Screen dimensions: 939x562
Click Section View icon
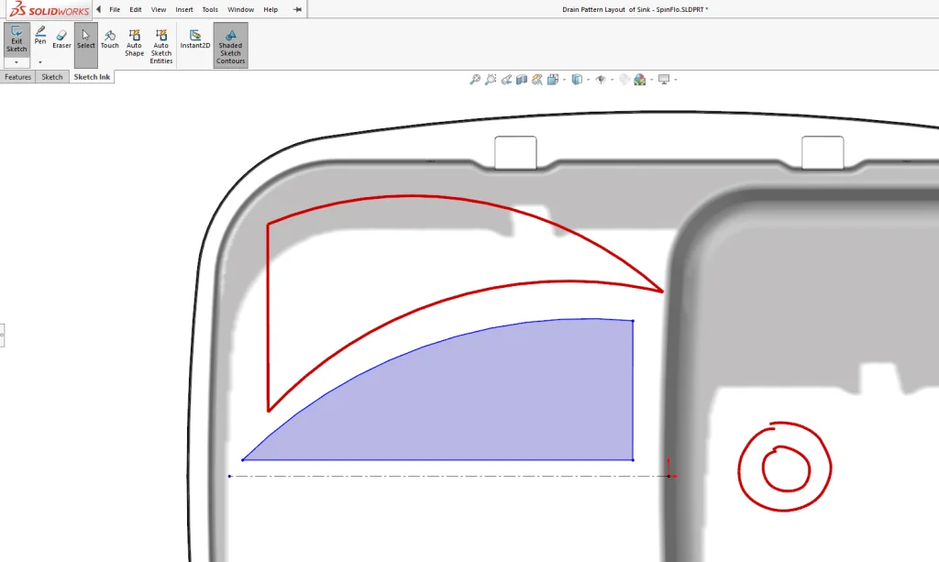(x=522, y=80)
